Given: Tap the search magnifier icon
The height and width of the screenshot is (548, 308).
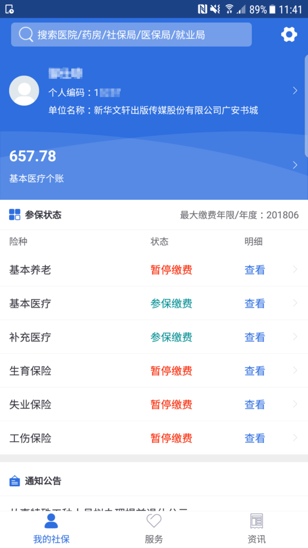Looking at the screenshot, I should pos(26,35).
